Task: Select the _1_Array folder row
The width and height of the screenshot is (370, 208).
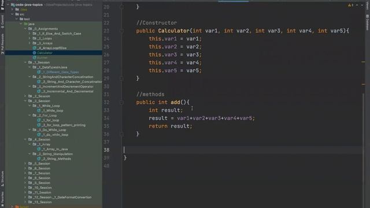Action: click(54, 144)
